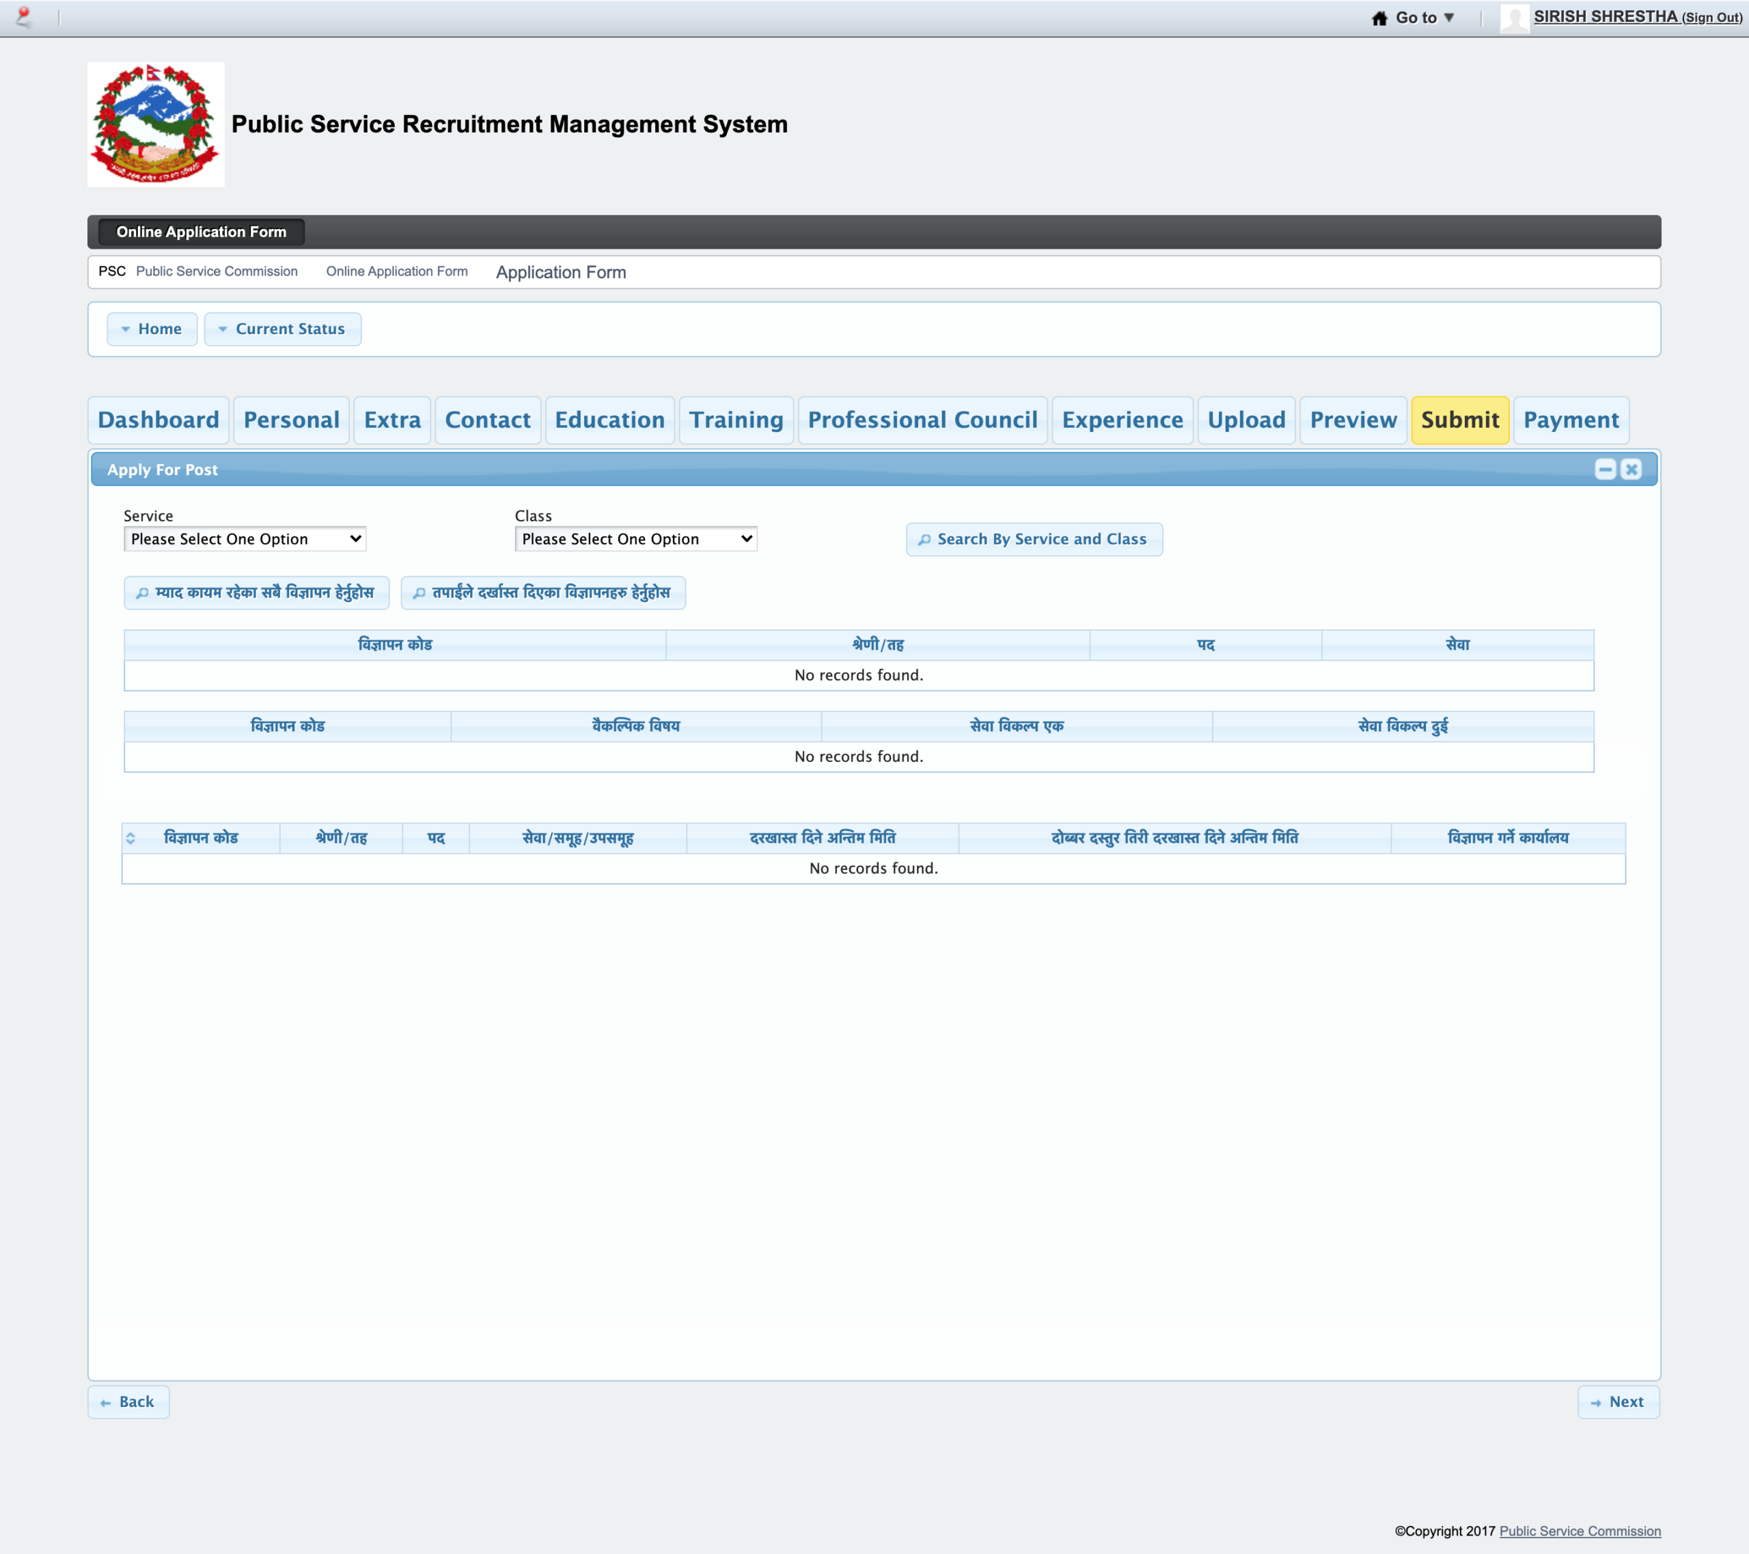
Task: Switch to the Professional Council tab
Action: pos(922,420)
